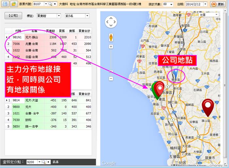Click the branch code 9200 input field
This screenshot has width=229, height=168.
(x=32, y=162)
